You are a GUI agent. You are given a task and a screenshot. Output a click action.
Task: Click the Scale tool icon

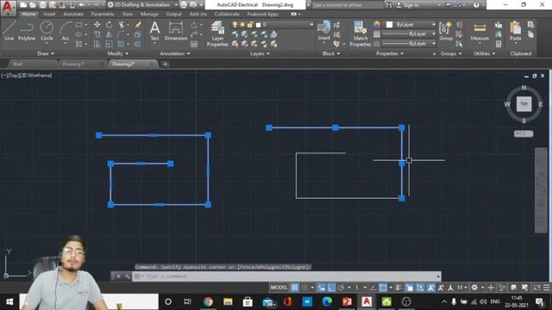click(x=110, y=44)
